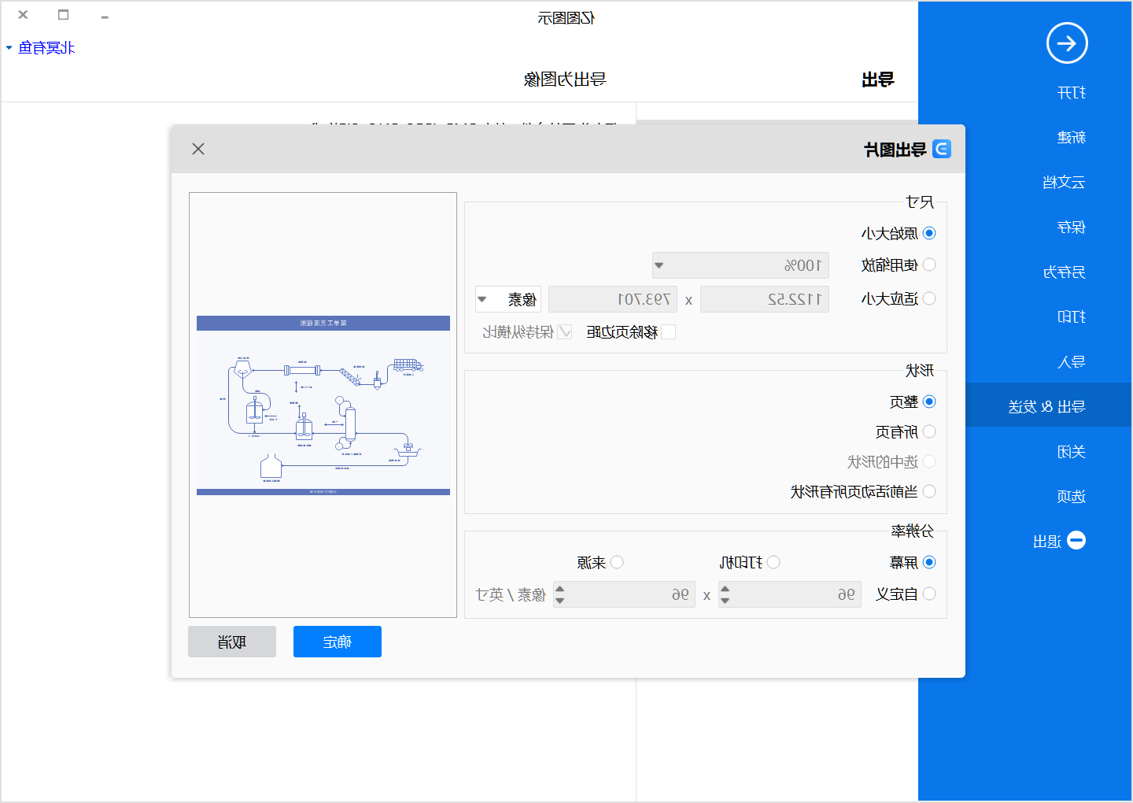Open the 云文档 sidebar menu item
The height and width of the screenshot is (803, 1133).
point(1064,183)
